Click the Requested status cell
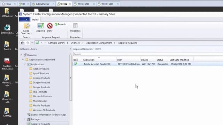The height and width of the screenshot is (125, 223). pos(163,64)
